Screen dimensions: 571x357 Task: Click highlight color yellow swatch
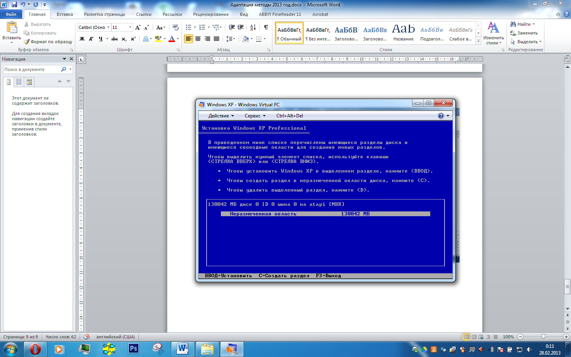158,39
